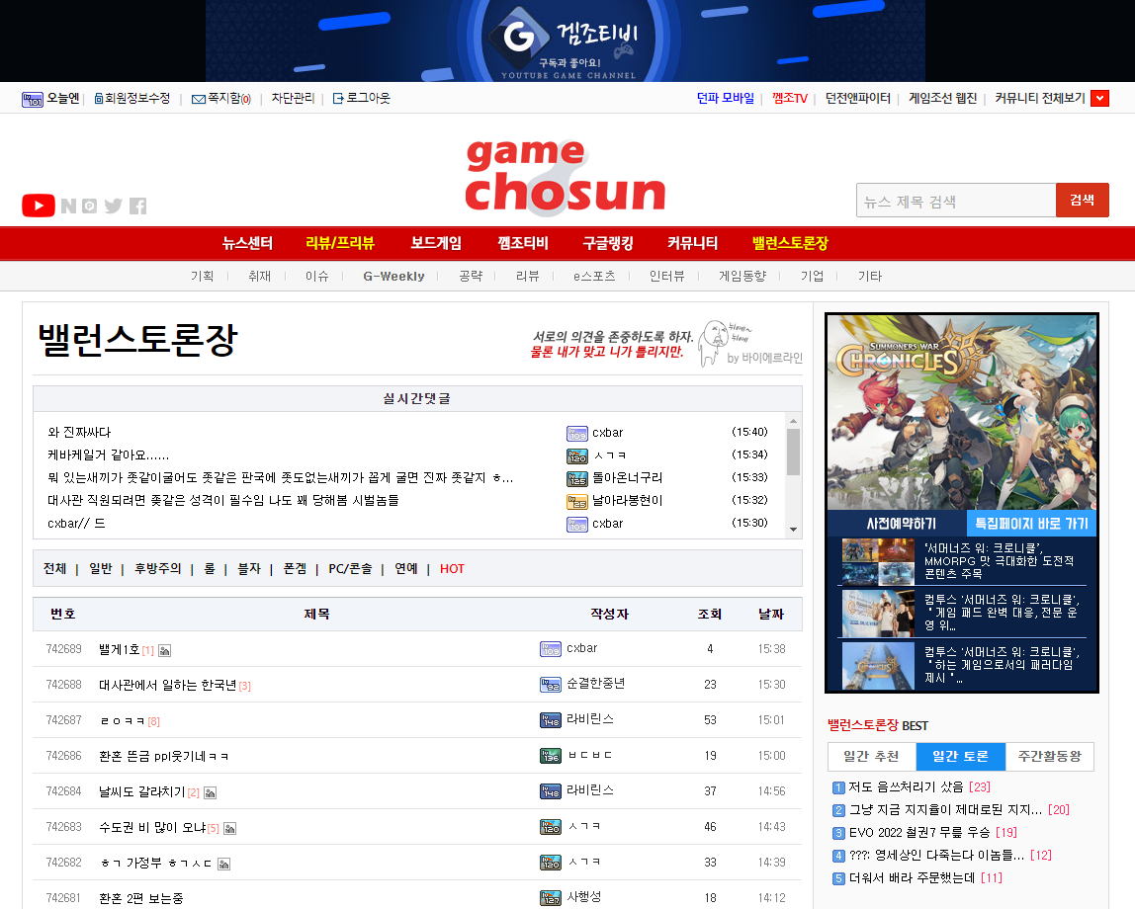Open post '대사관에서 일하는 한국년'

tap(167, 685)
